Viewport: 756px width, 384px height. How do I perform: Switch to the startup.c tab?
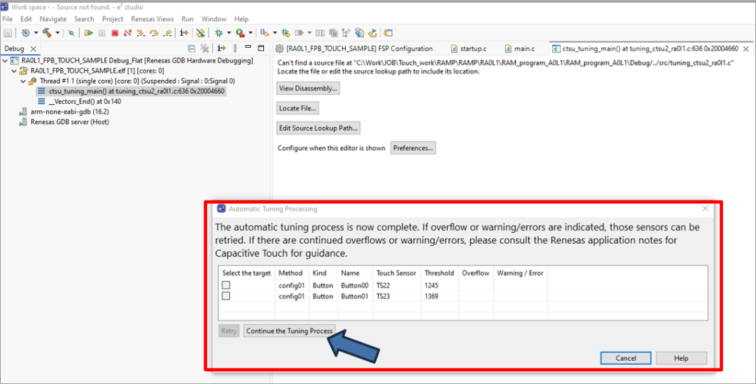tap(468, 49)
